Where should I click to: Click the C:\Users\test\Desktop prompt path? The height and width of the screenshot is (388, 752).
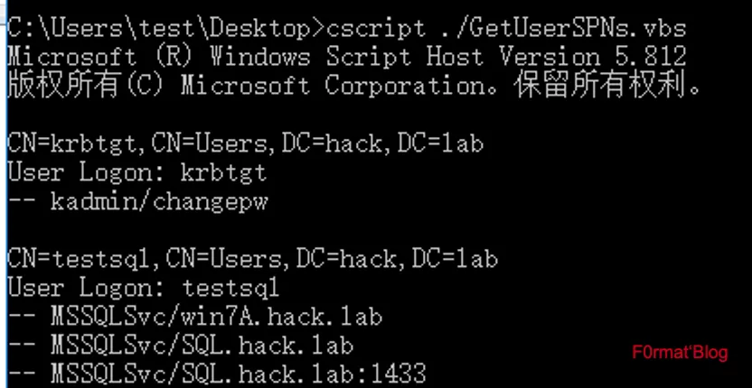point(158,28)
